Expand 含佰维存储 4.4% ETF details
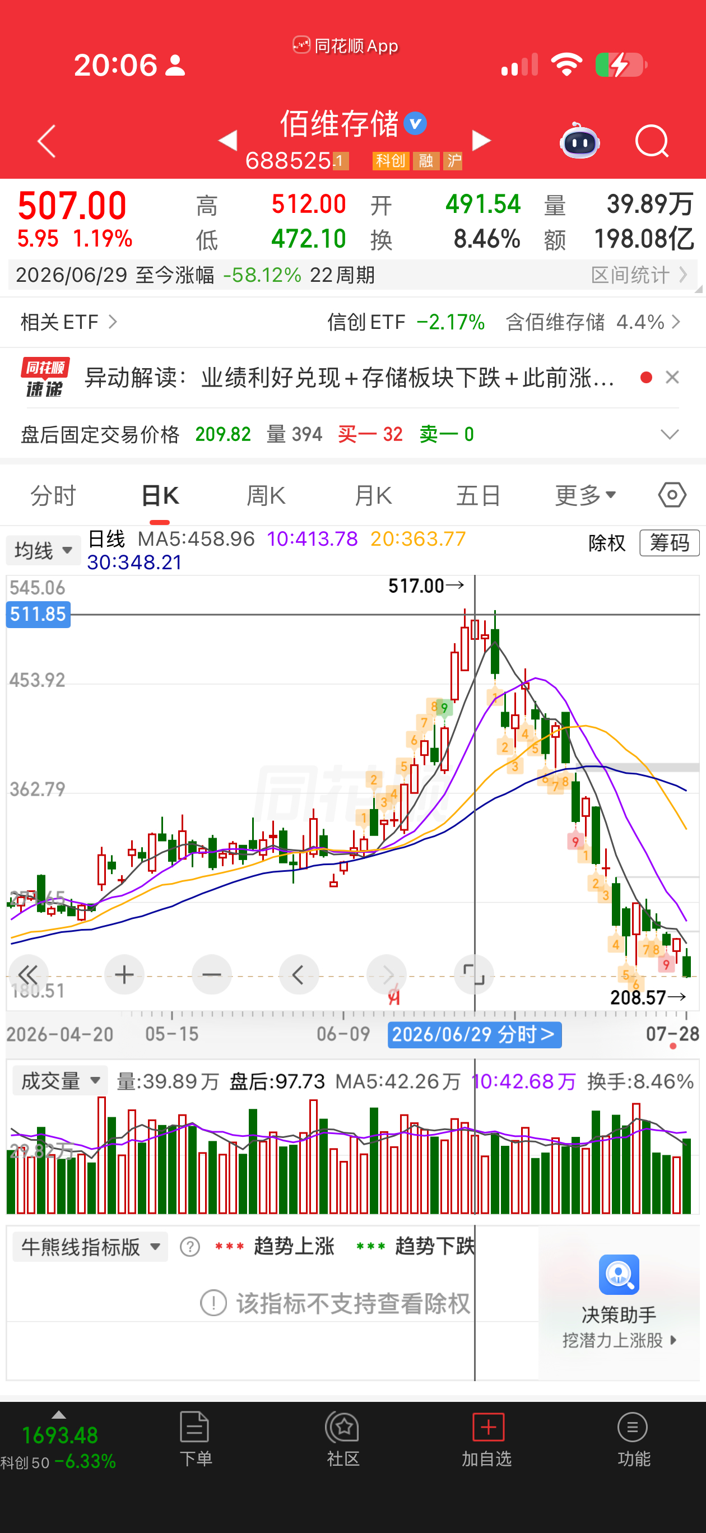 click(593, 322)
